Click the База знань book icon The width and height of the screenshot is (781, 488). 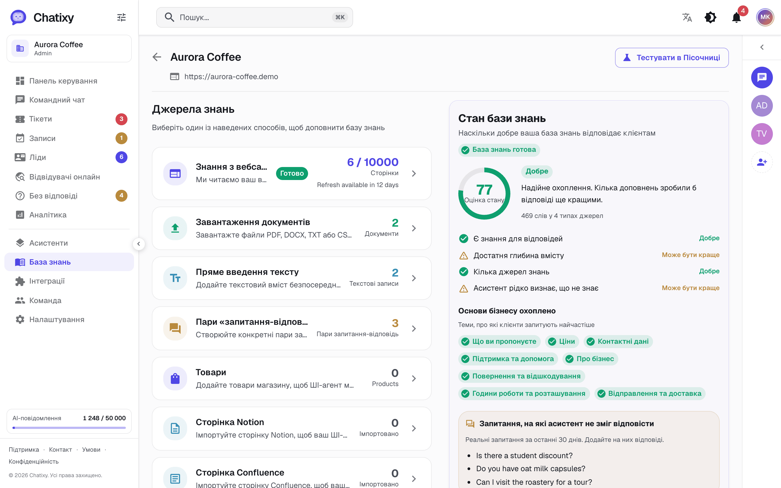pos(20,262)
